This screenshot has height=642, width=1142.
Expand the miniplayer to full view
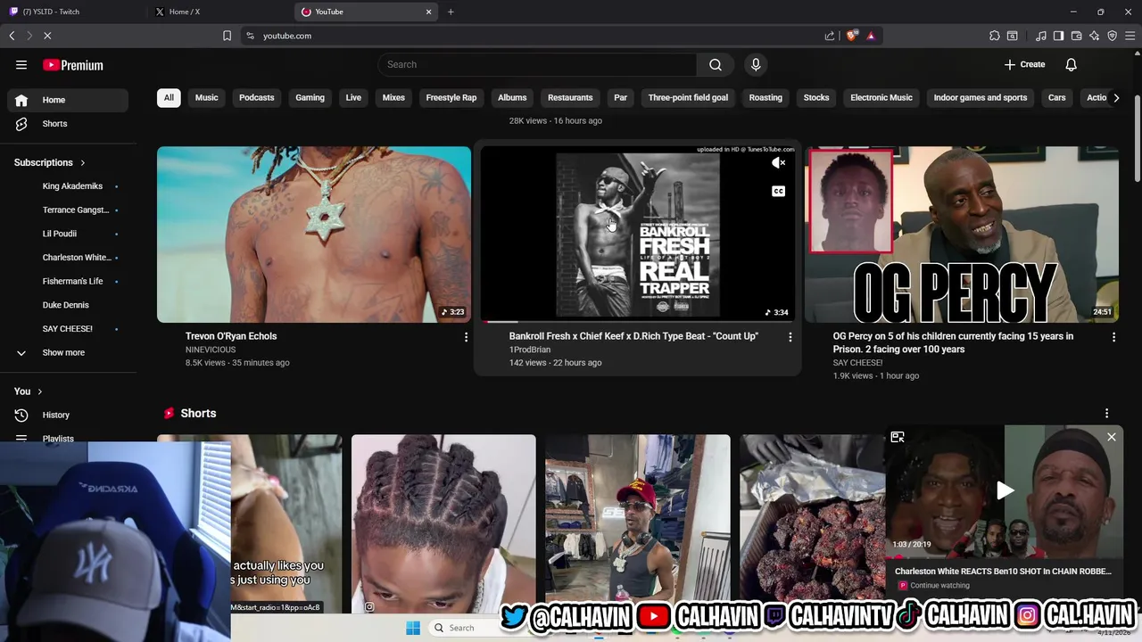click(898, 437)
